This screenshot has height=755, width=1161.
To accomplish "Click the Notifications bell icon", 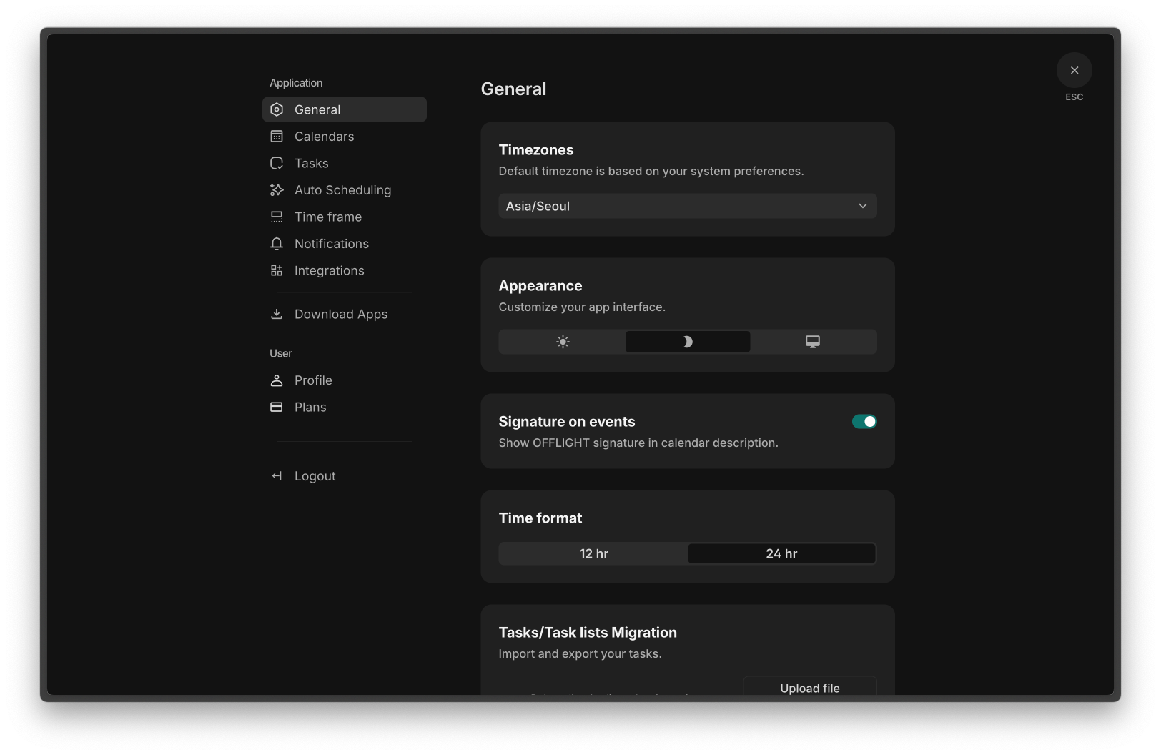I will [277, 244].
